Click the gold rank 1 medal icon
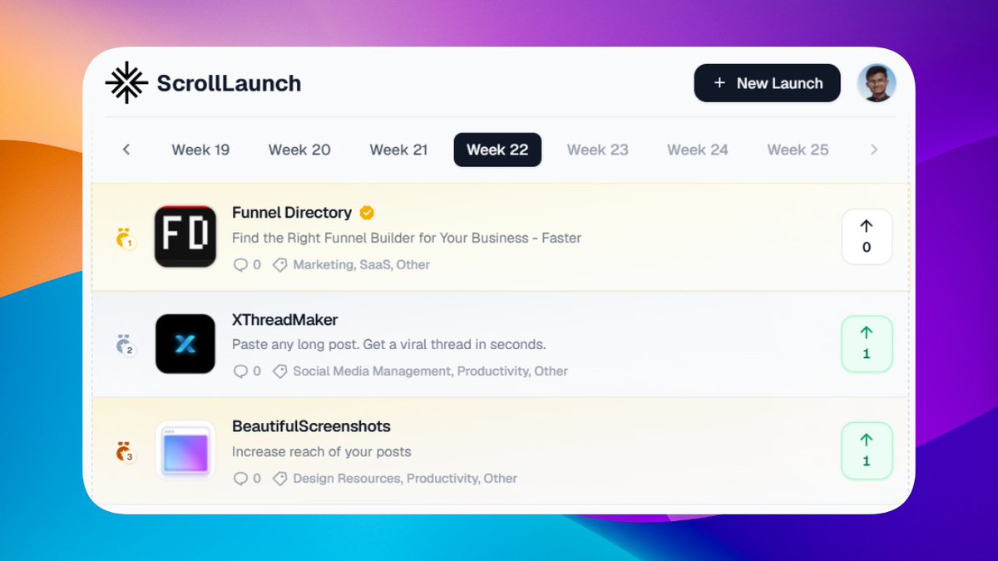This screenshot has width=998, height=561. click(126, 239)
